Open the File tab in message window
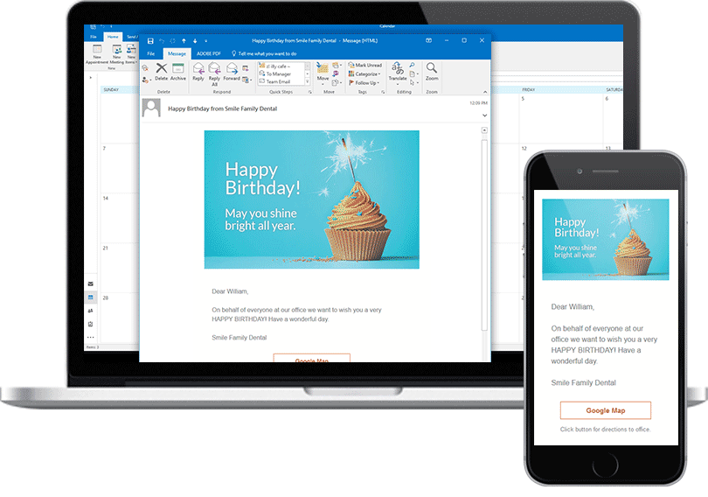 tap(151, 53)
